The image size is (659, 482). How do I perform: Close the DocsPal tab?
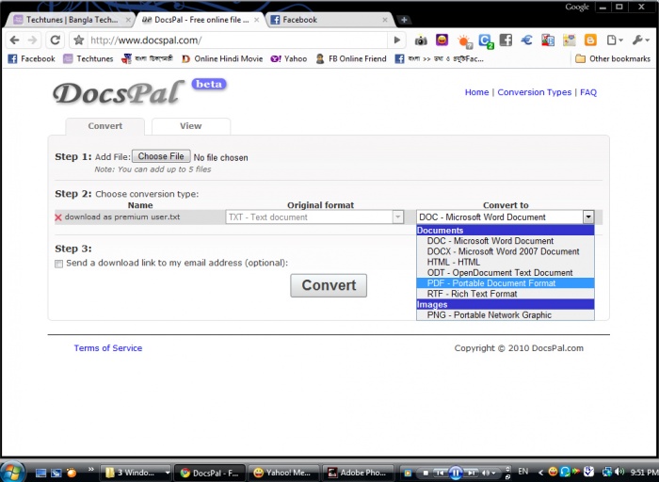[x=256, y=20]
